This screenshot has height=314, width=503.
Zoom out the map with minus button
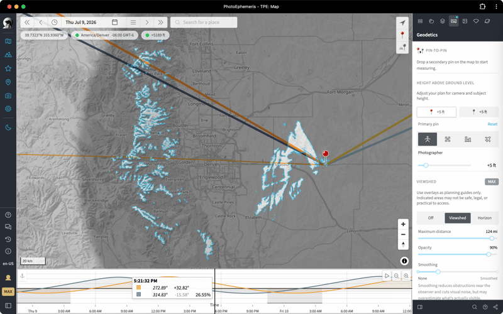pos(403,234)
